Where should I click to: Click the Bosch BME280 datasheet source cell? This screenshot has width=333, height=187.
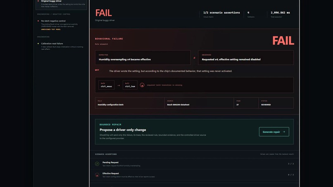click(x=199, y=103)
